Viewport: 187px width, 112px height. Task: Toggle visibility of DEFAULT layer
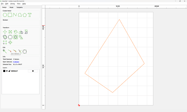point(7,71)
